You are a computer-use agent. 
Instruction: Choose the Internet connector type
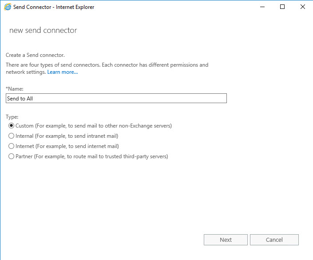coord(12,146)
